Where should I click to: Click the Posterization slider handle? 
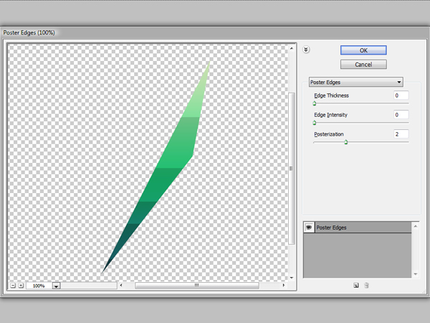(346, 142)
